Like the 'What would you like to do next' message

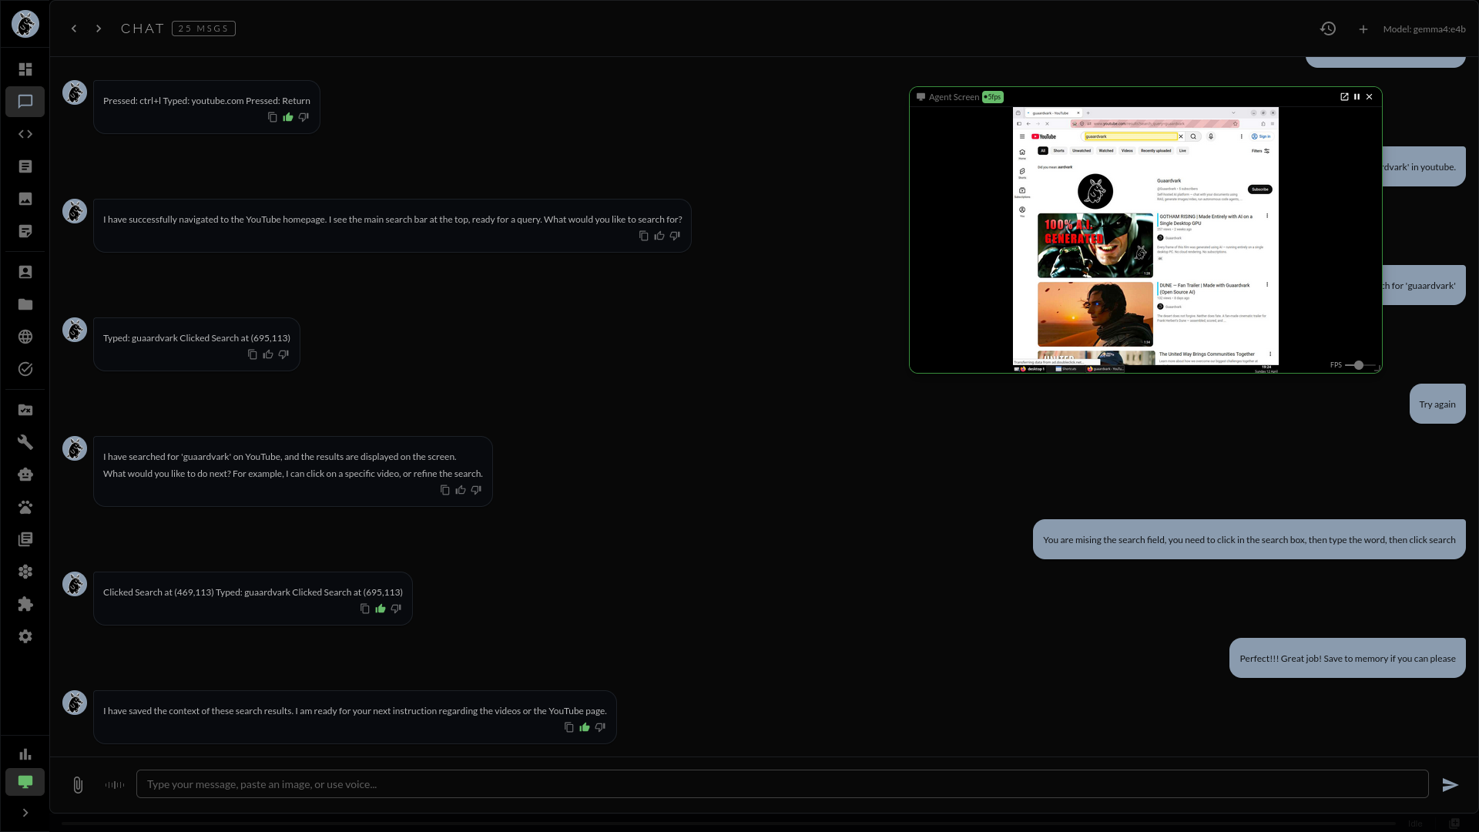(x=461, y=490)
